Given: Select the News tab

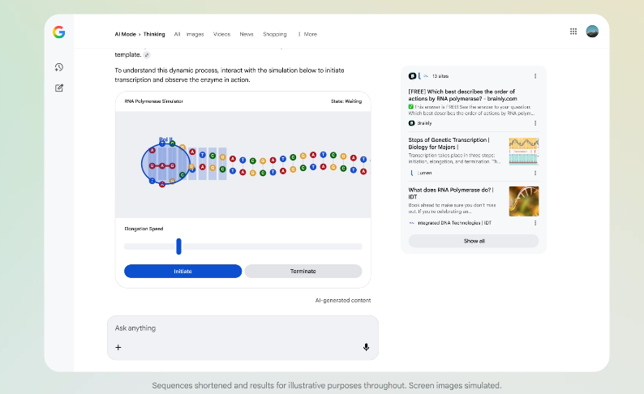Looking at the screenshot, I should [247, 34].
